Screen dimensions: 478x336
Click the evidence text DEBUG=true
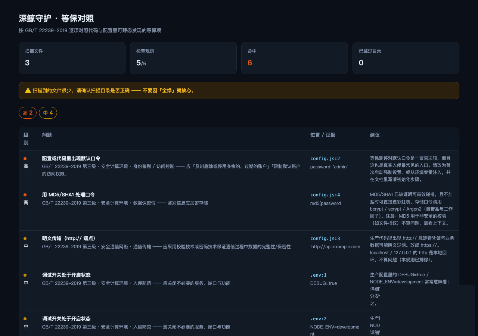[x=324, y=283]
